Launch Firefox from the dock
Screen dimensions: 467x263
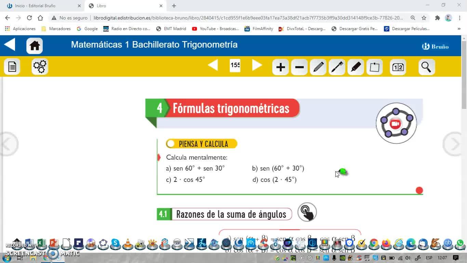(386, 243)
